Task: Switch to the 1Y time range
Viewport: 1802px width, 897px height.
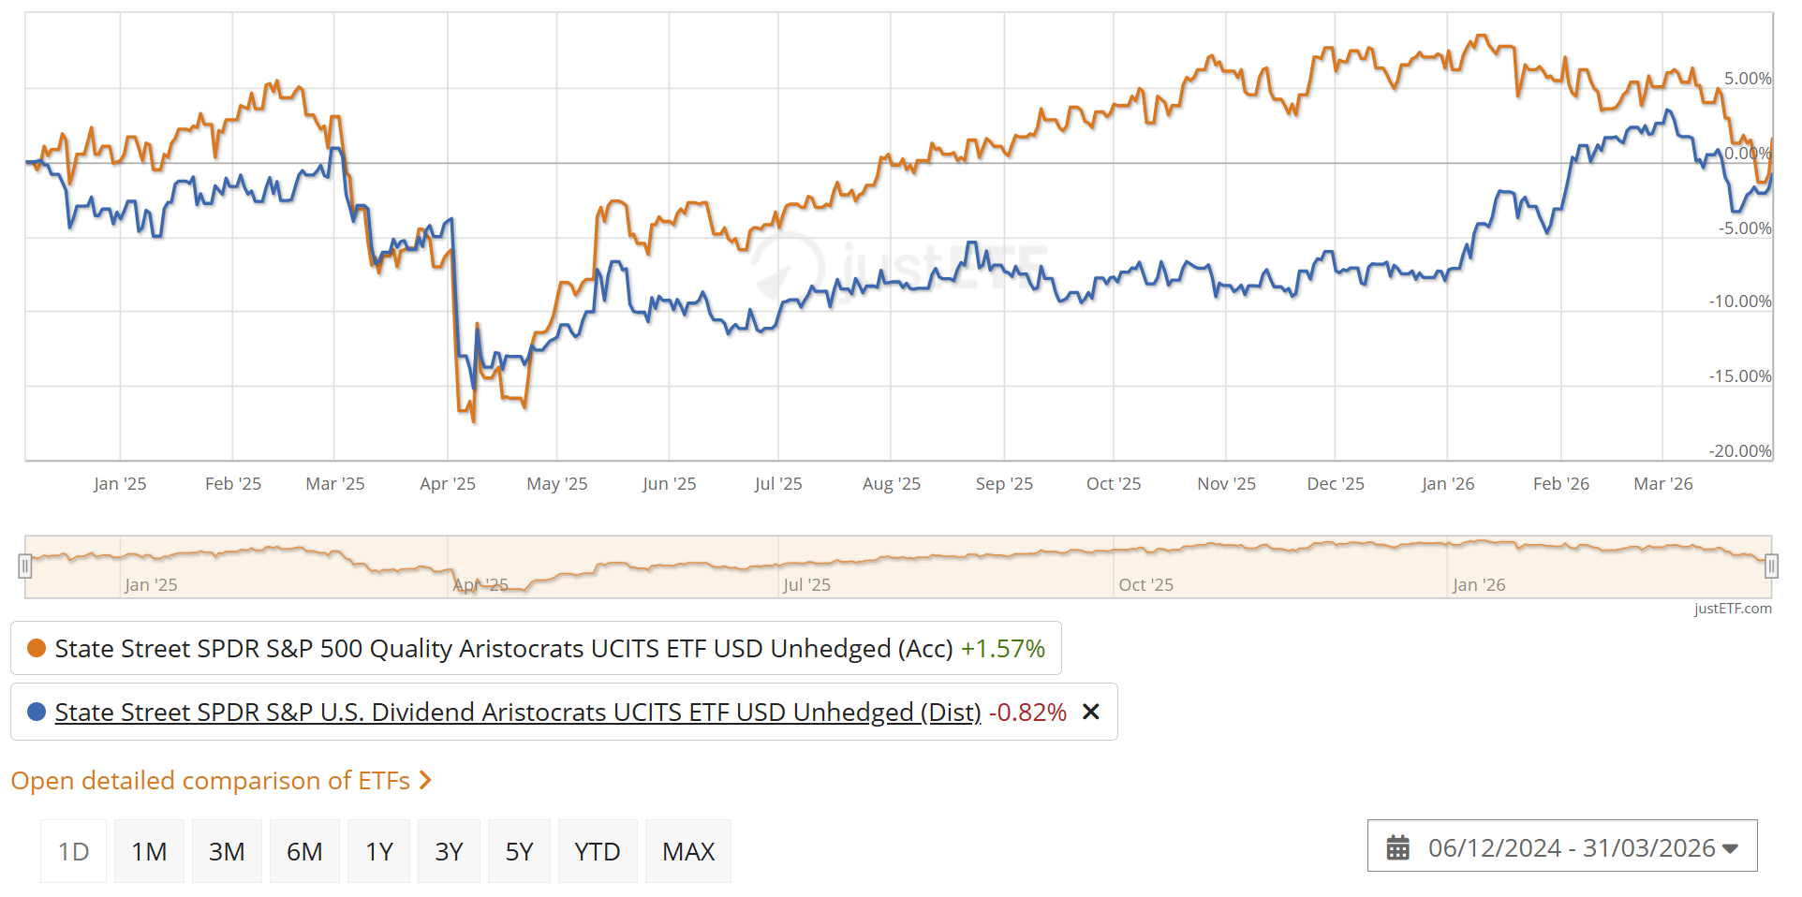Action: (x=378, y=851)
